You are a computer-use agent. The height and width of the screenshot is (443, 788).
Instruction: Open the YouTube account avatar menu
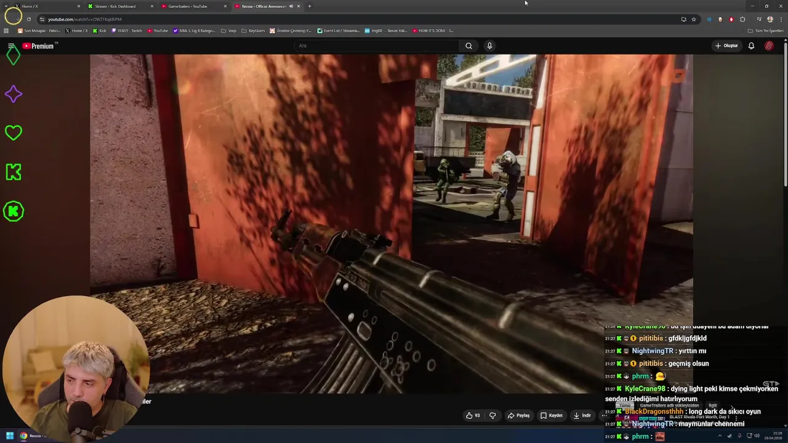pos(770,46)
